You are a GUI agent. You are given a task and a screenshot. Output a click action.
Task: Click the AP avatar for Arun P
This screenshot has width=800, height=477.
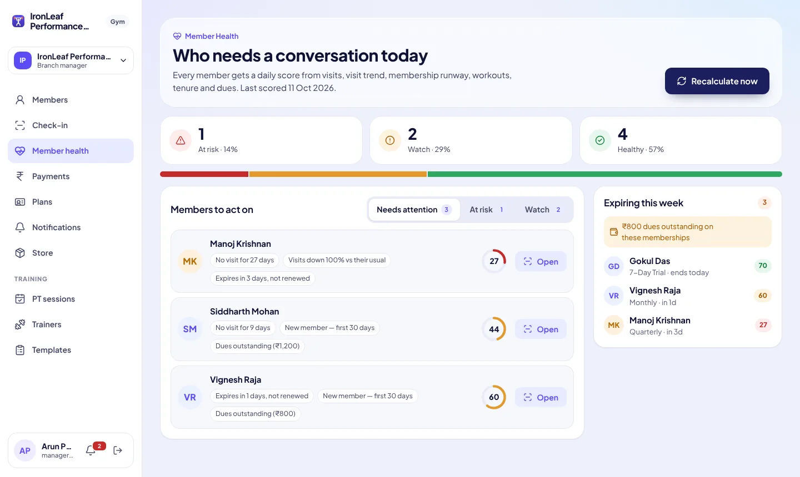tap(25, 450)
